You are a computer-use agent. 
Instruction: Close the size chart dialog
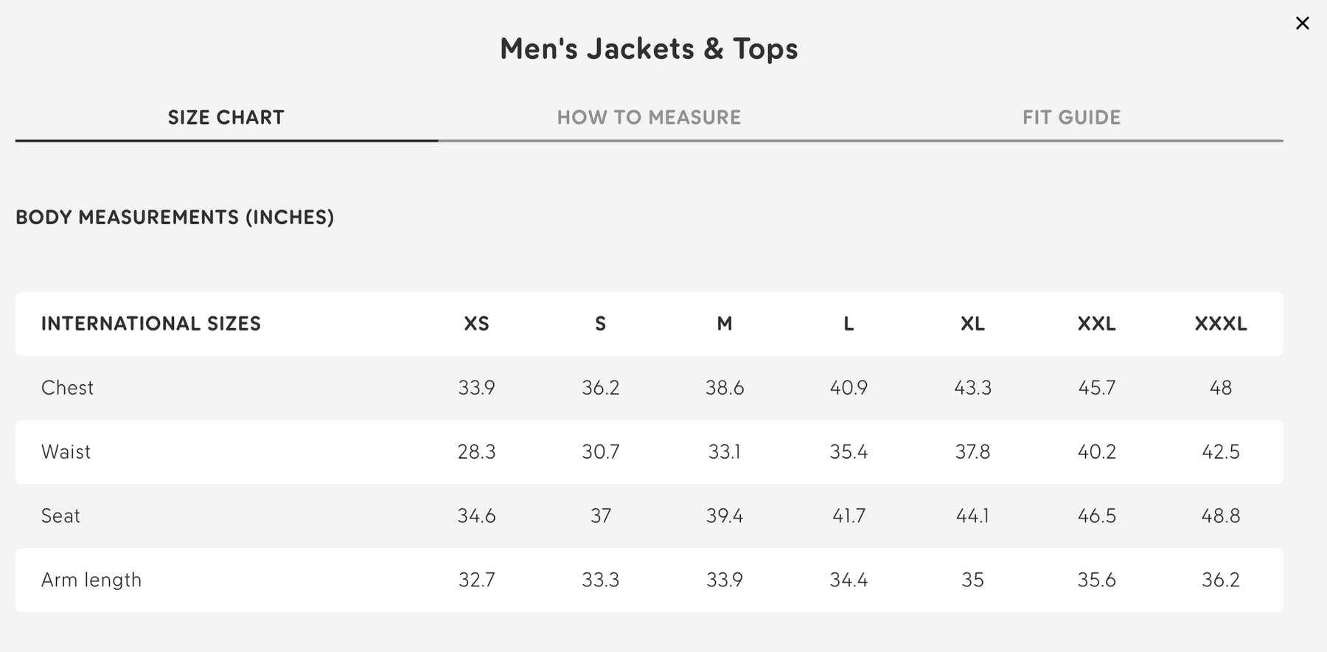click(1302, 24)
